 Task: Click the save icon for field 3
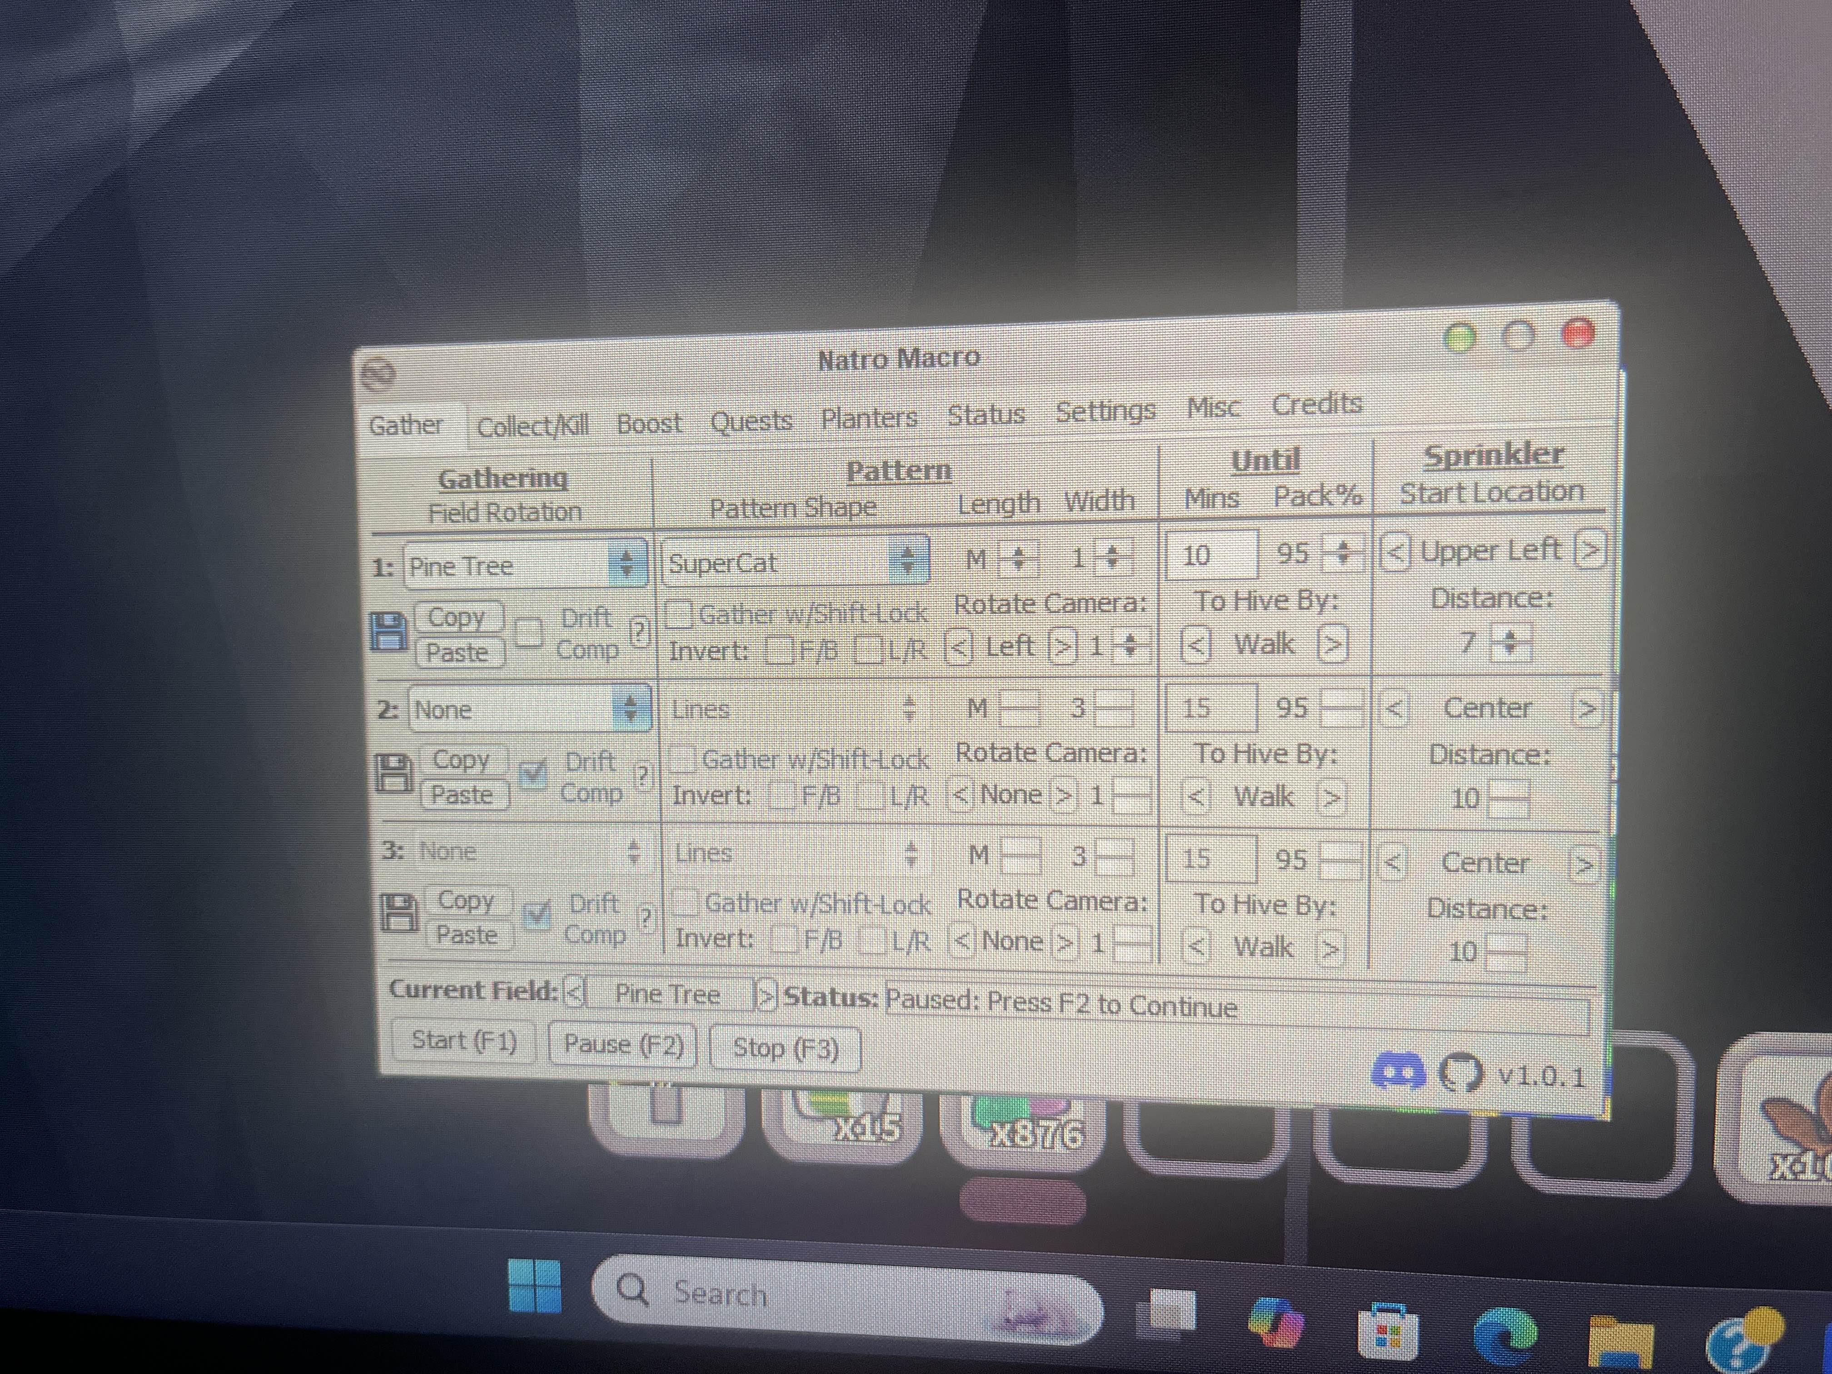click(x=399, y=914)
